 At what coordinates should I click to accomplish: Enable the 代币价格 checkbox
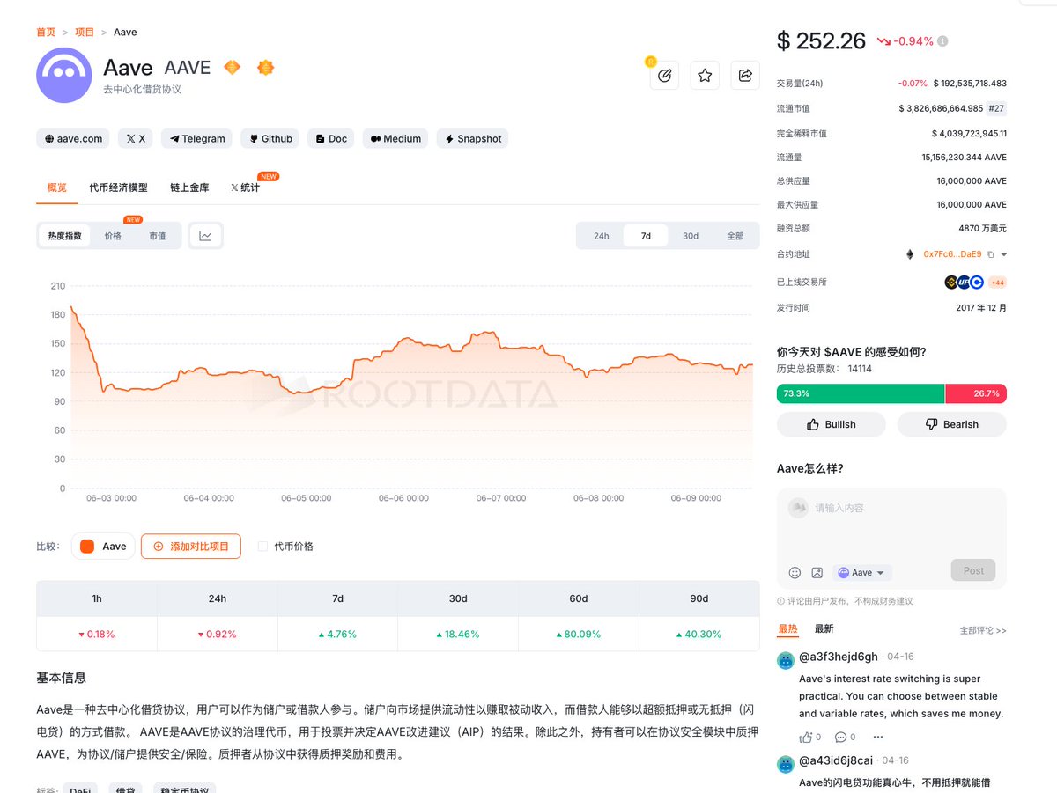point(262,547)
